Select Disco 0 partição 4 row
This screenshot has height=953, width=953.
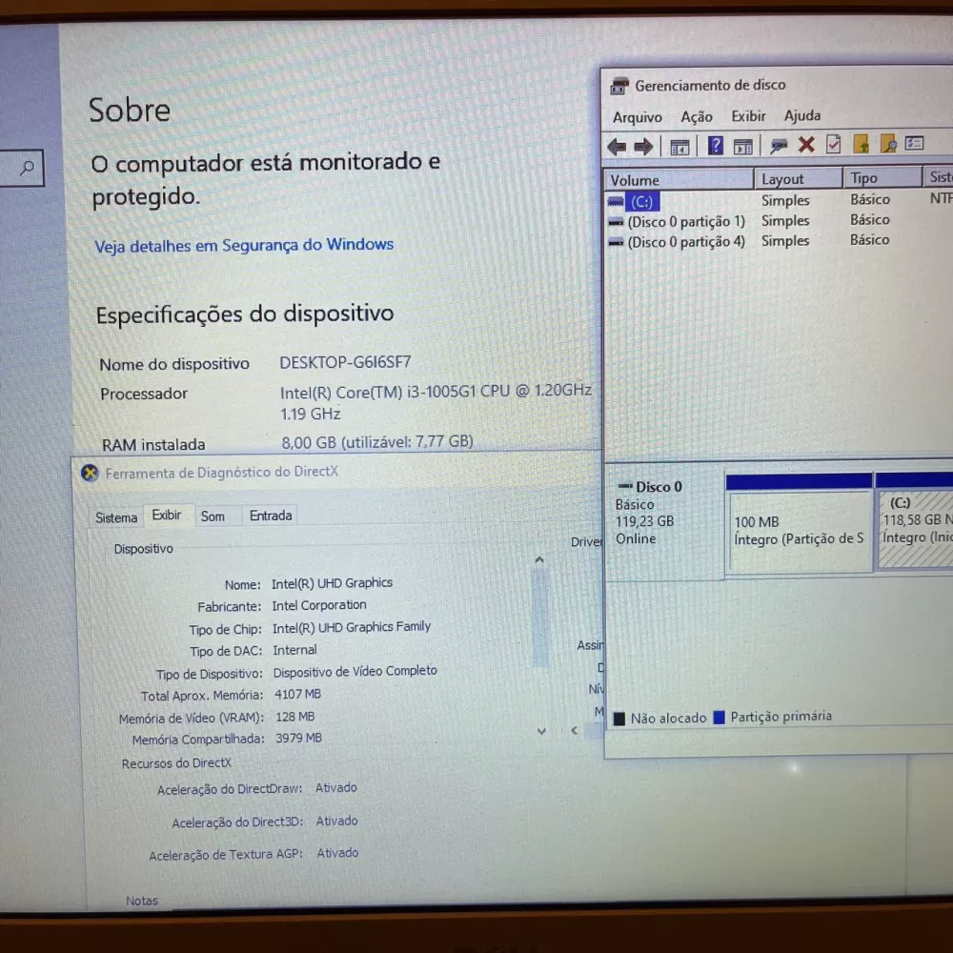pyautogui.click(x=685, y=242)
